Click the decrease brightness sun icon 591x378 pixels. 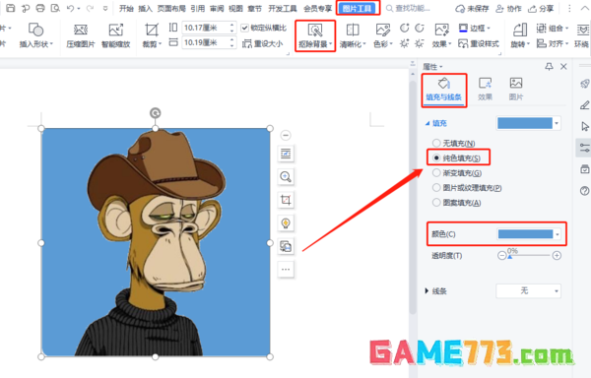click(420, 43)
